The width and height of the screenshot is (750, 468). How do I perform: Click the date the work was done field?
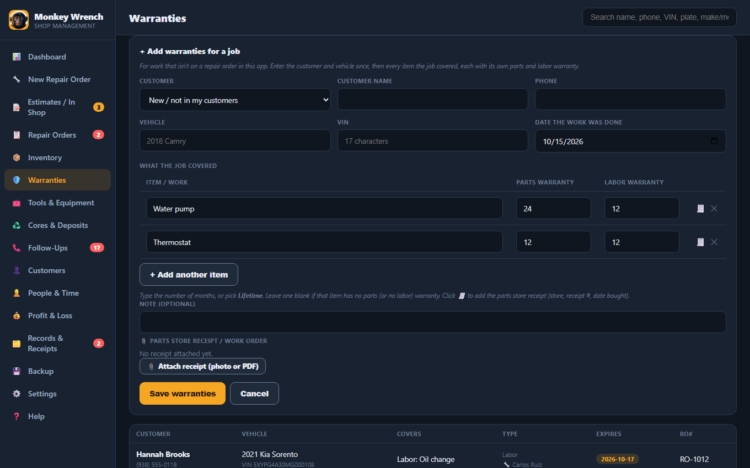(630, 141)
